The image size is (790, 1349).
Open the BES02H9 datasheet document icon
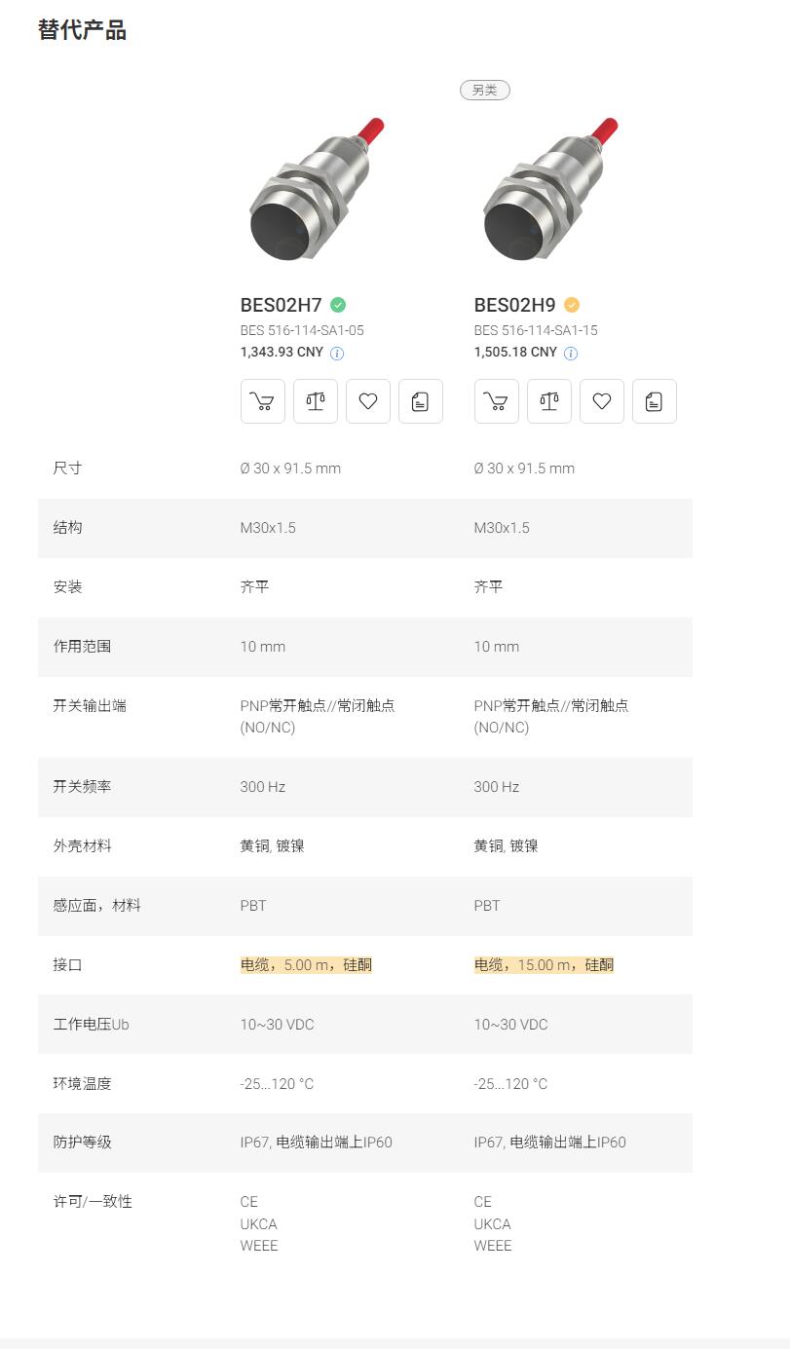click(x=654, y=401)
